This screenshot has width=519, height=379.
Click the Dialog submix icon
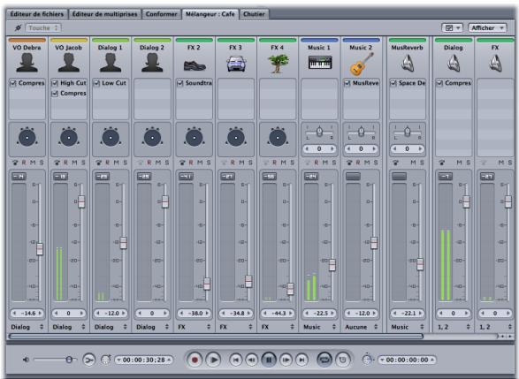click(x=454, y=63)
